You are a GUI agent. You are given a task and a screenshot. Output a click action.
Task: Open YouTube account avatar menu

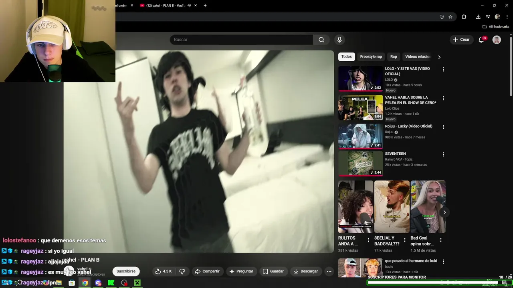tap(497, 40)
